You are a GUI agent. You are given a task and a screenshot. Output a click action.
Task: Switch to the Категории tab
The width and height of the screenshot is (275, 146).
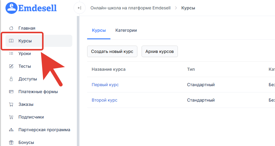126,30
